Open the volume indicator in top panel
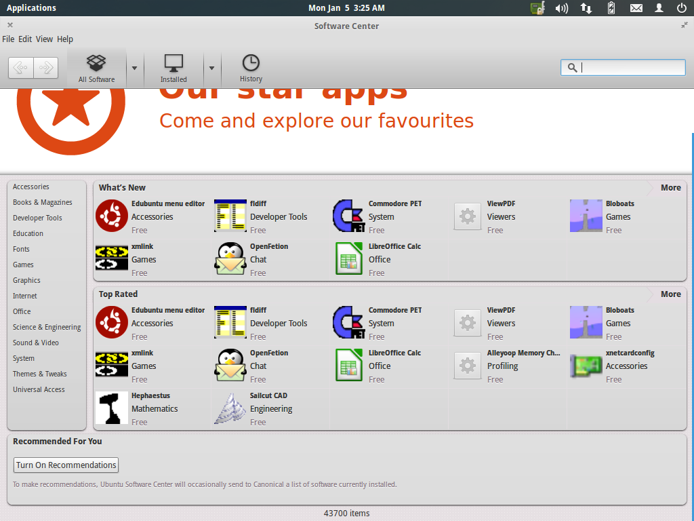The image size is (694, 521). coord(562,8)
